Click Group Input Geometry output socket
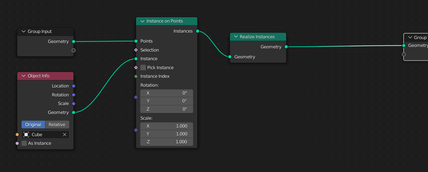The image size is (428, 172). pyautogui.click(x=73, y=42)
